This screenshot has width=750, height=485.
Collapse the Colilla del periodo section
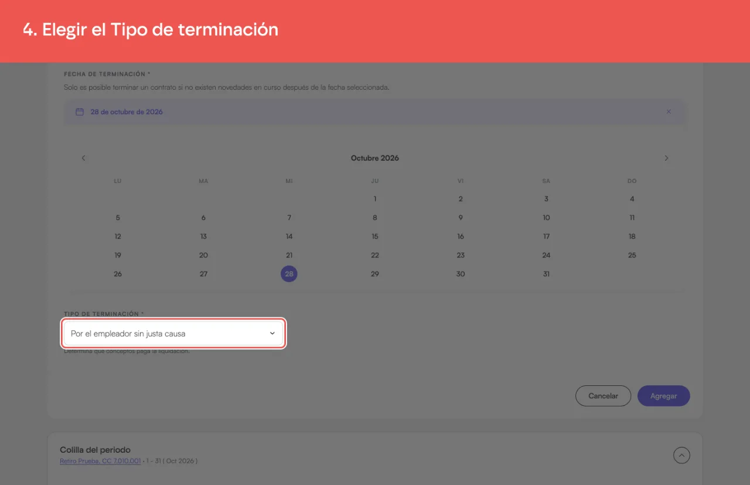click(x=681, y=455)
